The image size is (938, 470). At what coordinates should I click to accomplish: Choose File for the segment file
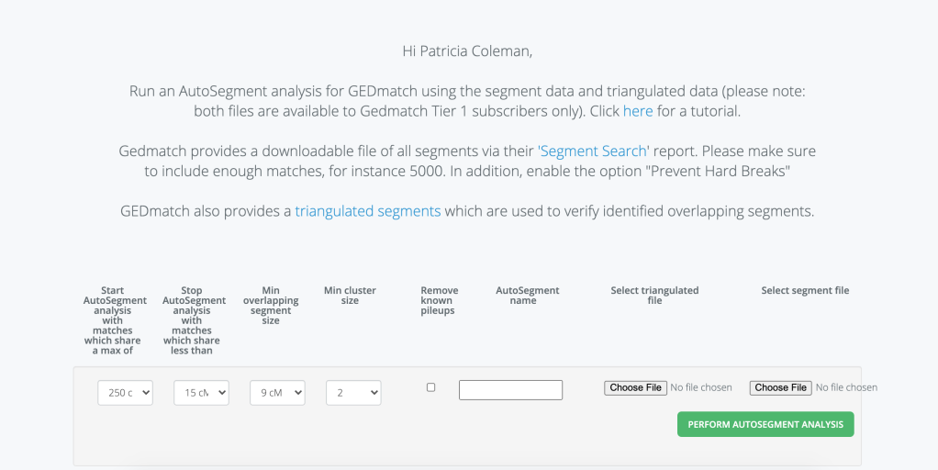click(x=780, y=387)
